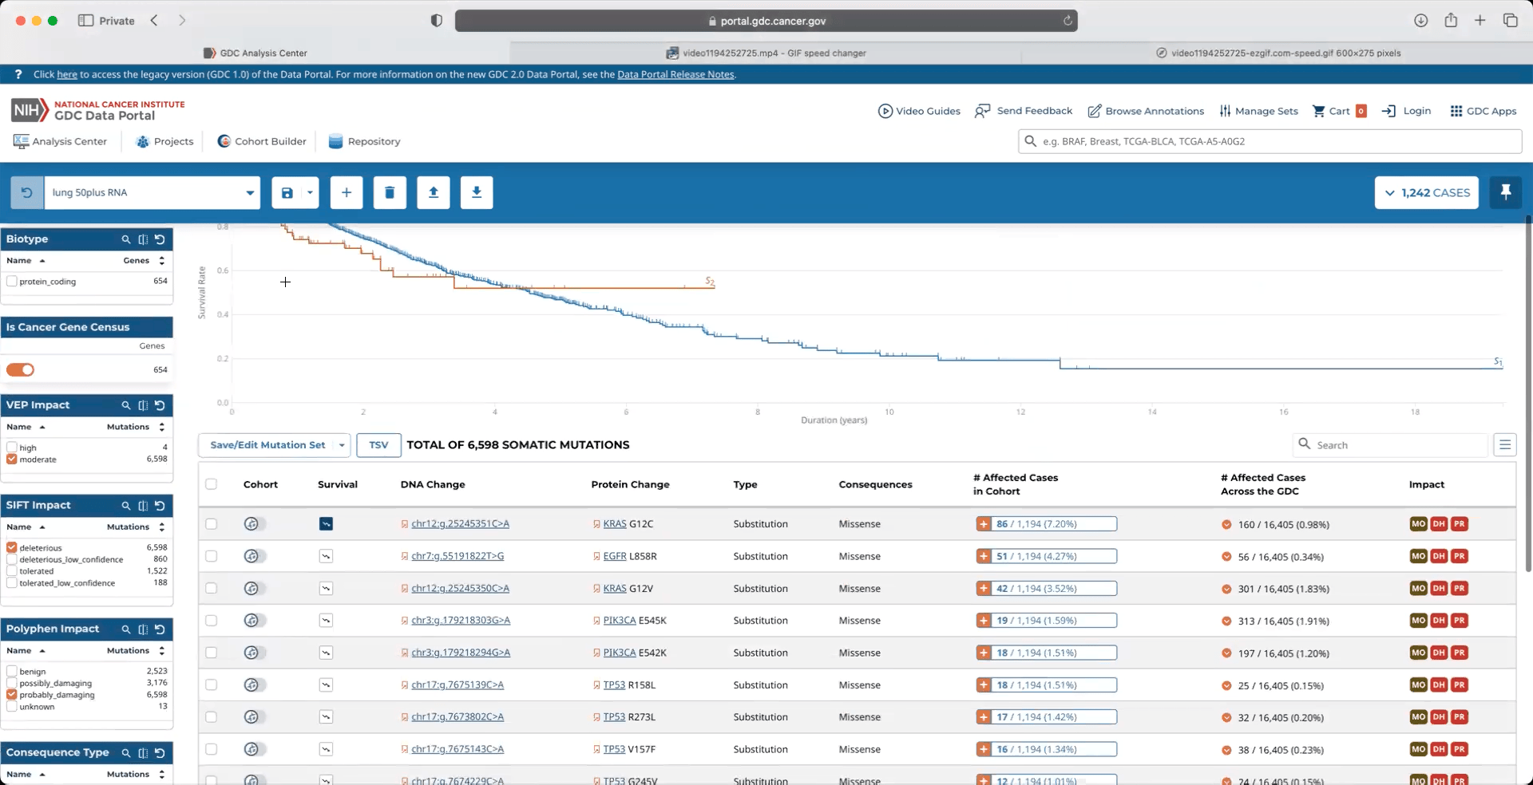Plot survival for the EGFR L858R mutation
The height and width of the screenshot is (785, 1533).
pos(326,556)
